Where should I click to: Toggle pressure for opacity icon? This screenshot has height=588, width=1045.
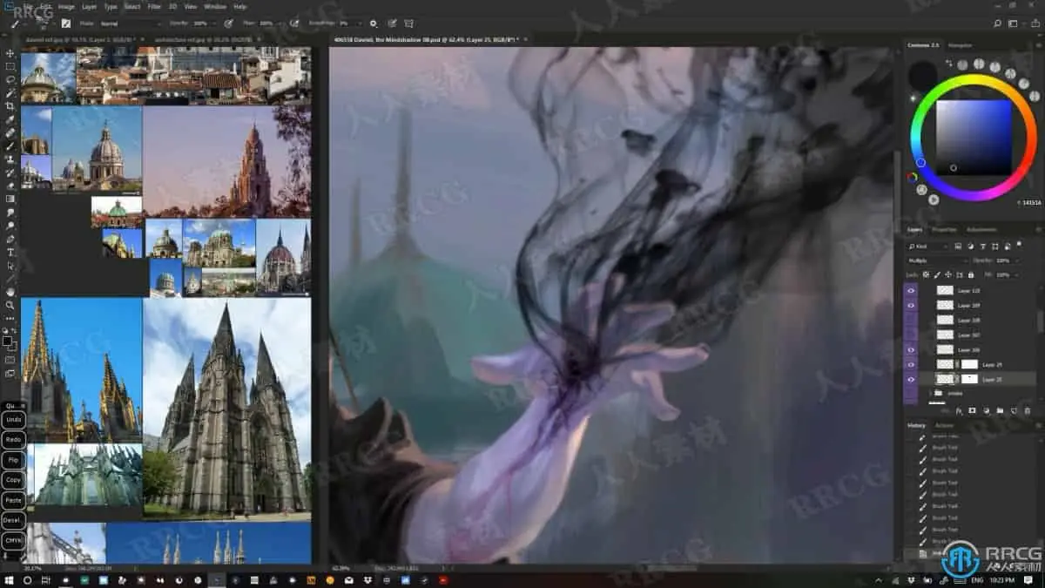click(x=228, y=24)
